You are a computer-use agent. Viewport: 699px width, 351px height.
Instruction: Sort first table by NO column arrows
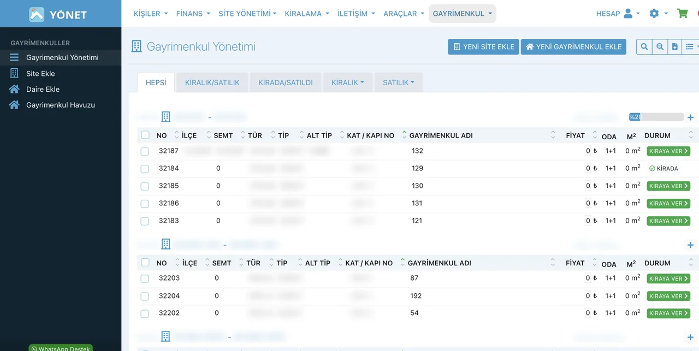[176, 135]
